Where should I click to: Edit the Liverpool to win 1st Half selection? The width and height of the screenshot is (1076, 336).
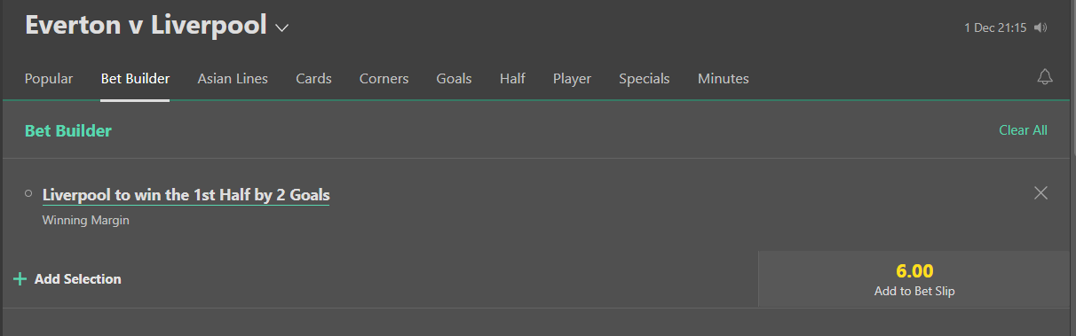[186, 195]
